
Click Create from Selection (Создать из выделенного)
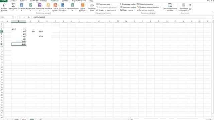click(106, 10)
